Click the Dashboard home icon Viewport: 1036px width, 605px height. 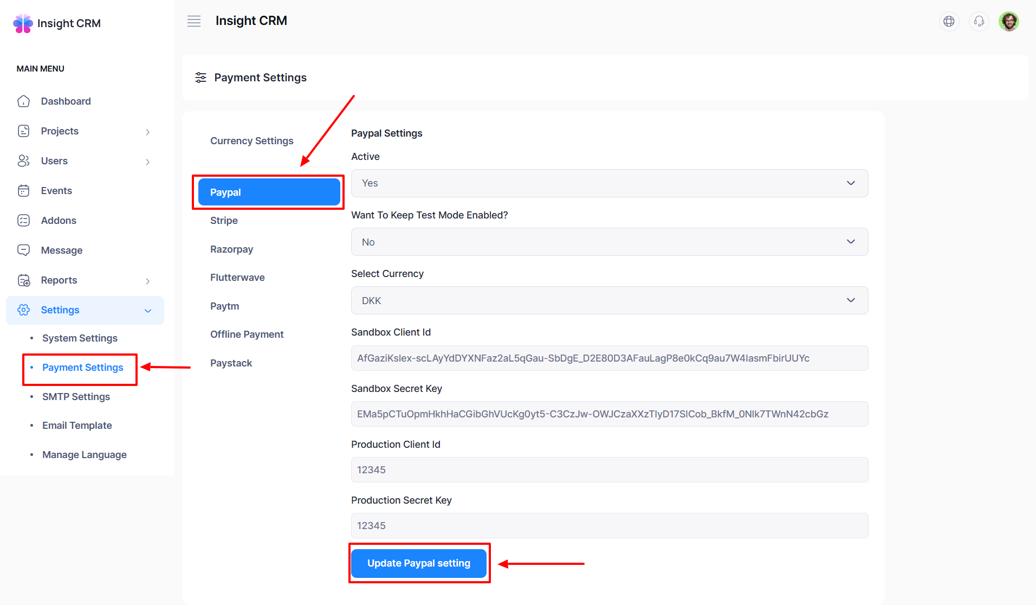pos(24,101)
